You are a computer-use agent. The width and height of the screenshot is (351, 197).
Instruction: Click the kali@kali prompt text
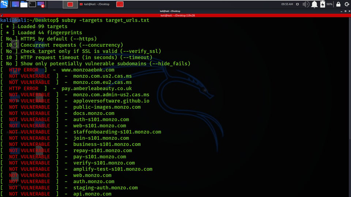coord(13,20)
